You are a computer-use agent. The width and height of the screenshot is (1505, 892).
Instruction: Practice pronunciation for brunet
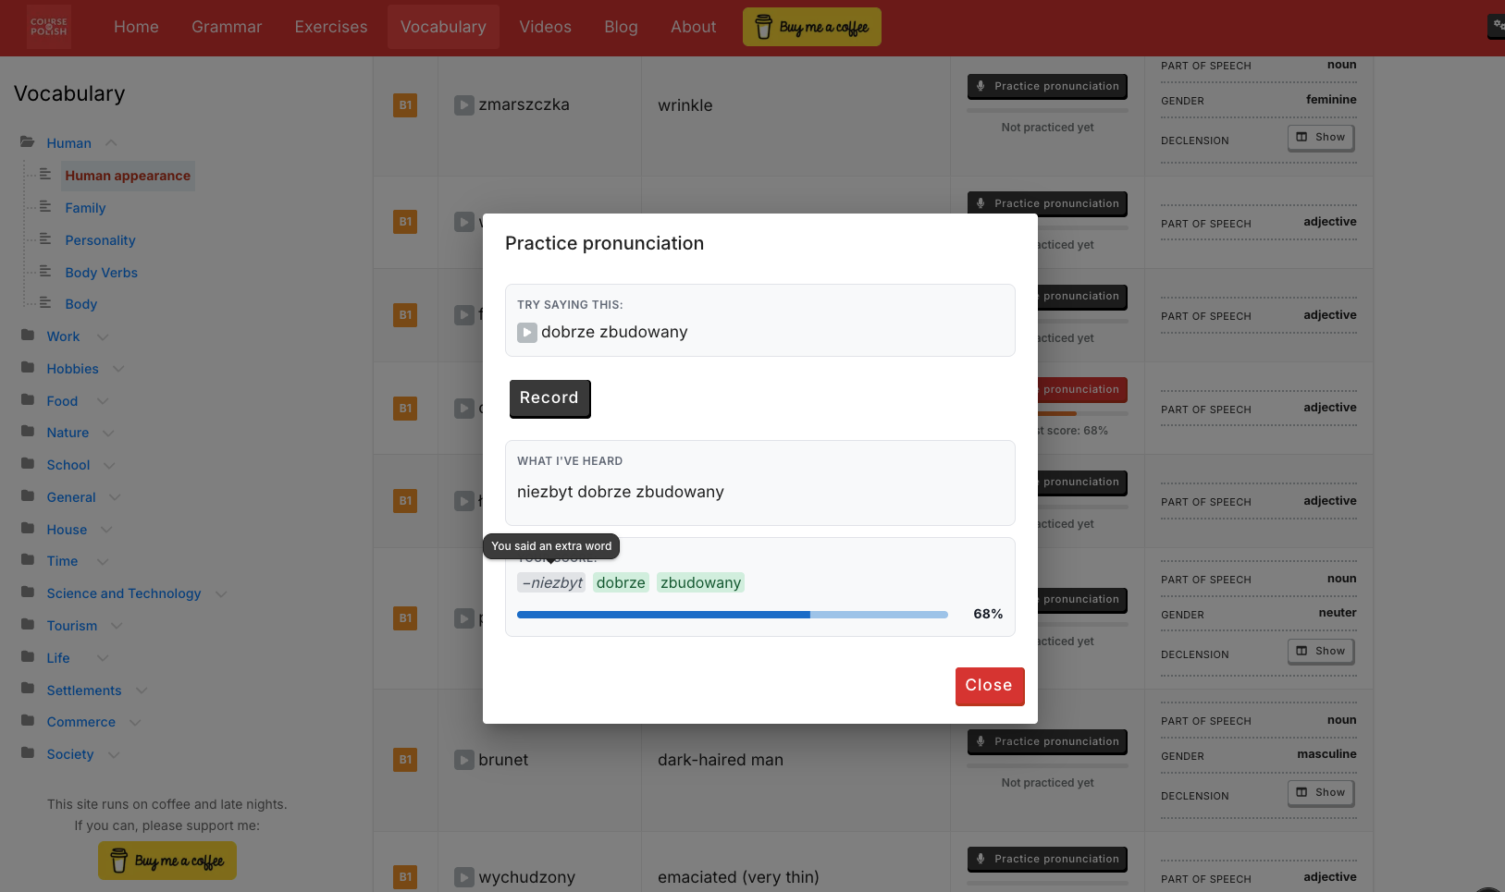(x=1047, y=741)
